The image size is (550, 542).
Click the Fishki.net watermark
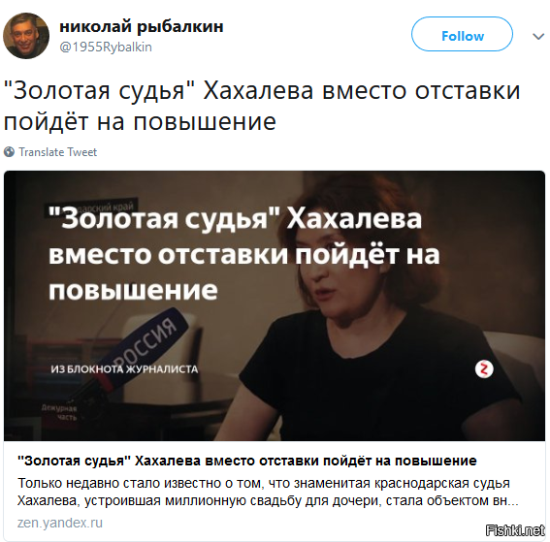[x=515, y=530]
